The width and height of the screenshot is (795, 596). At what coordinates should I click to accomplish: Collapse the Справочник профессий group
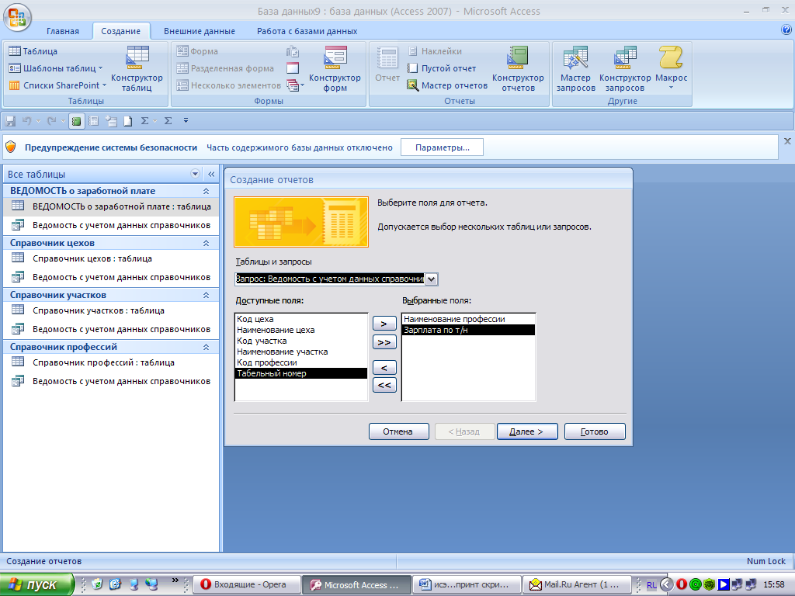(x=206, y=347)
